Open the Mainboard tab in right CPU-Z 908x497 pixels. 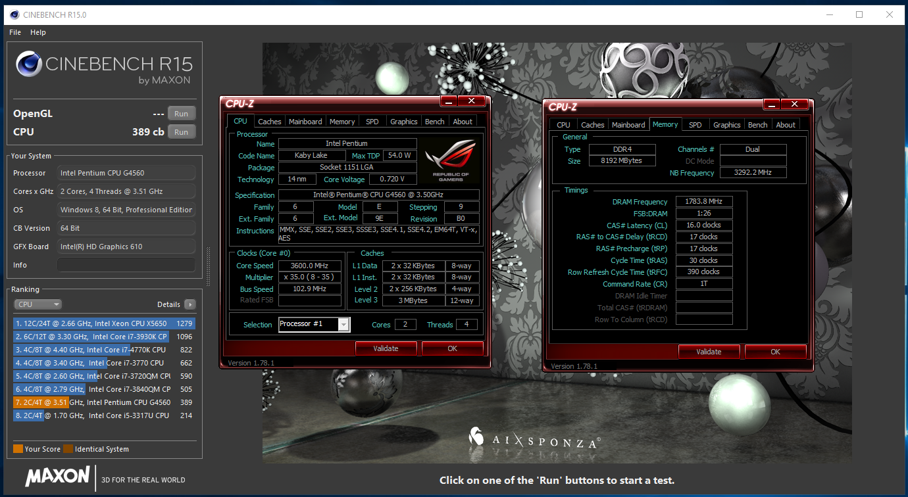628,125
